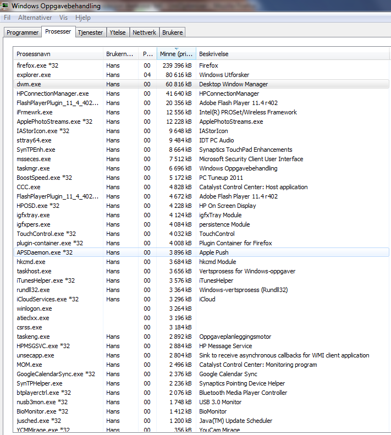Select rundll32.exe process

201,290
